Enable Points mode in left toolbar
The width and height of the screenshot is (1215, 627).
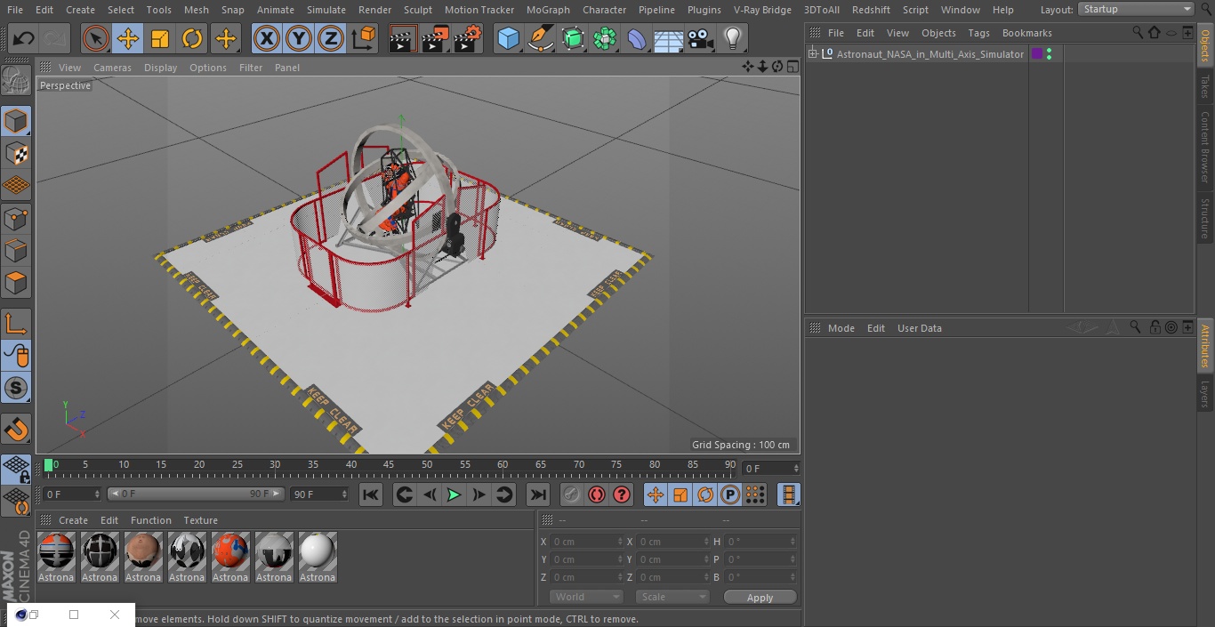click(16, 218)
